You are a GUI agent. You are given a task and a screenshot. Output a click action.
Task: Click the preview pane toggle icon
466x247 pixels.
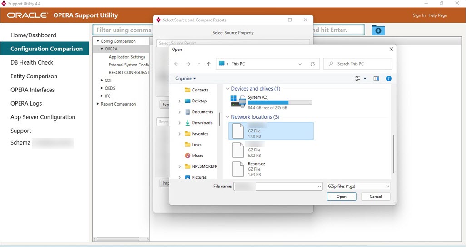tap(376, 79)
